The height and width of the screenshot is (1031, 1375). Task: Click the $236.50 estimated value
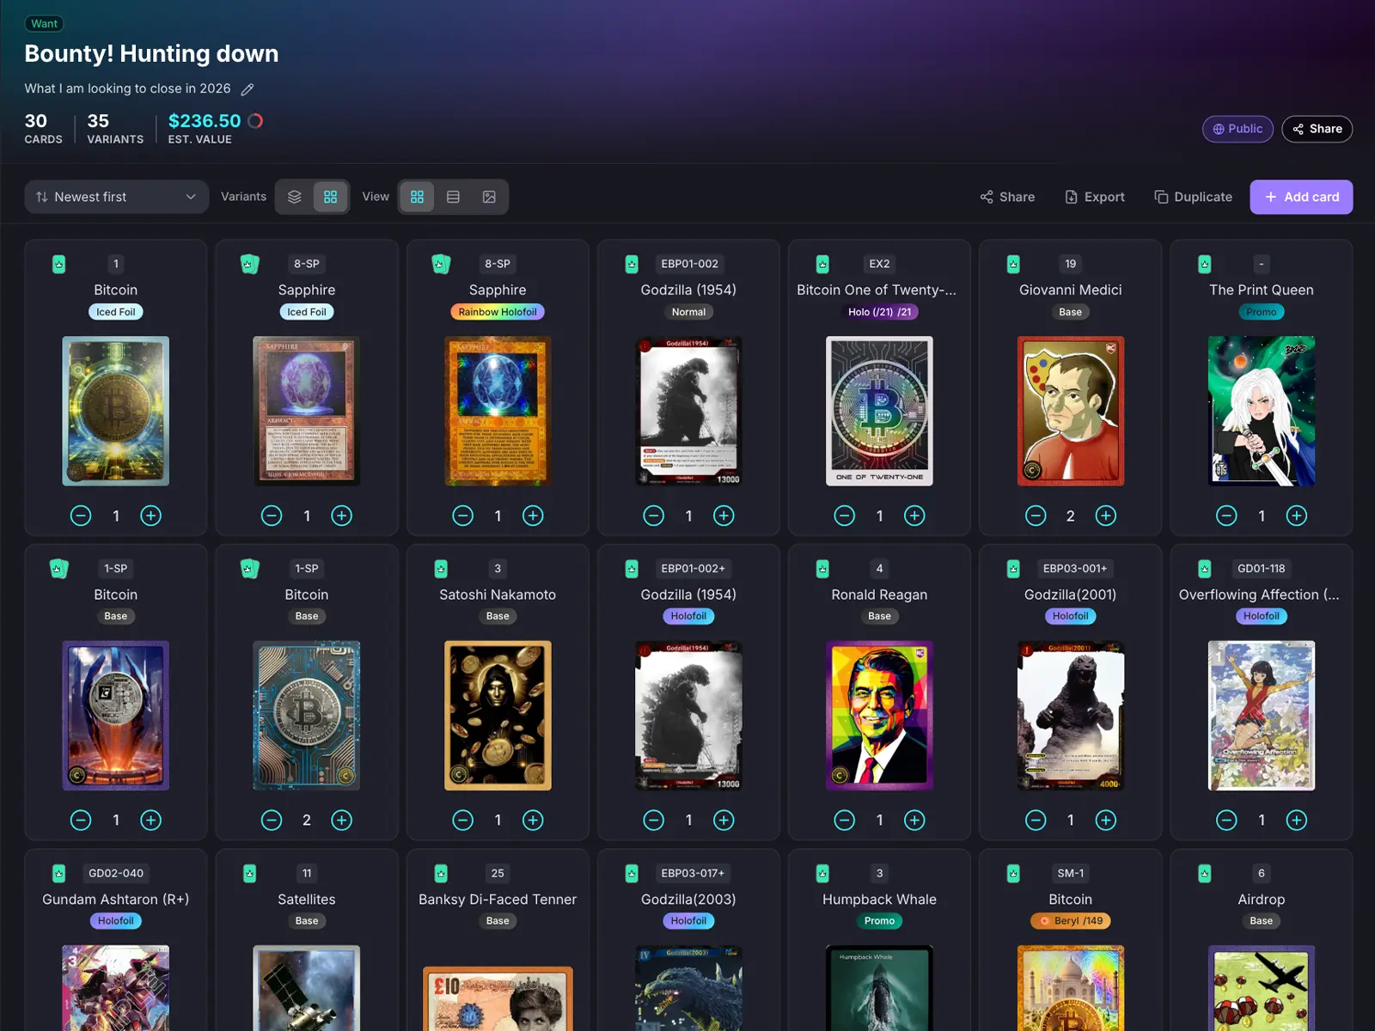[x=205, y=121]
